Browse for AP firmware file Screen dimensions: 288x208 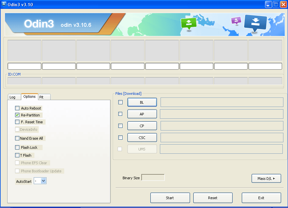(142, 114)
